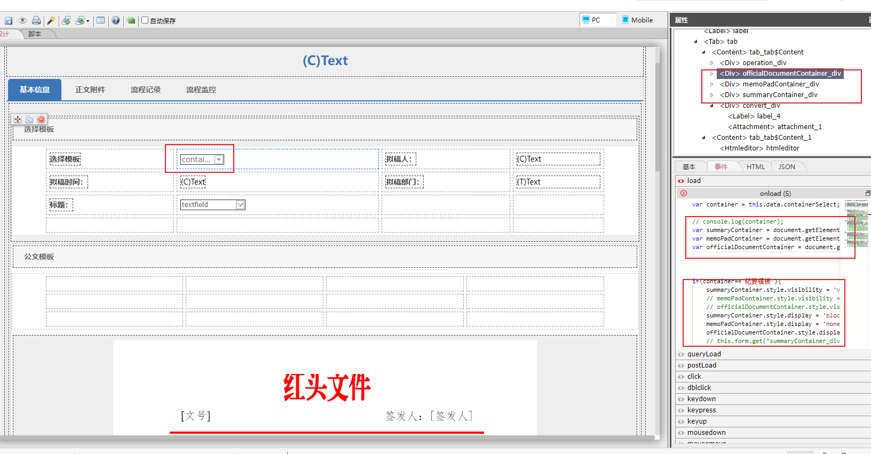This screenshot has width=871, height=454.
Task: Open the export icon dropdown arrow
Action: tap(88, 21)
